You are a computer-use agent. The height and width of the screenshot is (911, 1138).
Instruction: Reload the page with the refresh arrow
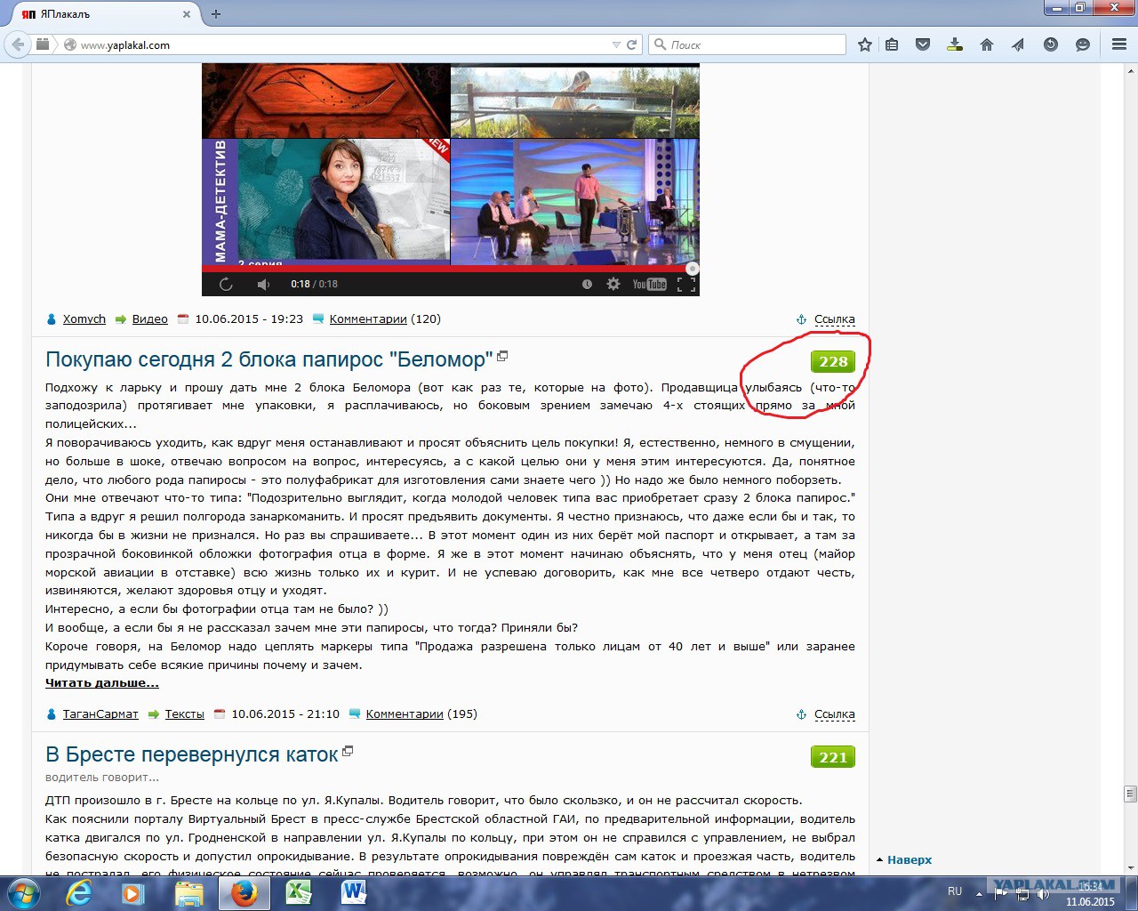tap(632, 44)
